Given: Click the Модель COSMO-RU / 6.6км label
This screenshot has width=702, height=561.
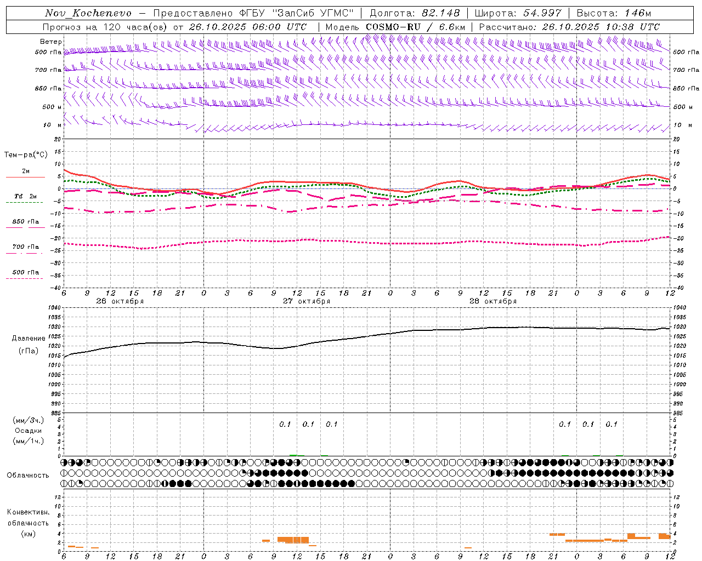Looking at the screenshot, I should pos(395,27).
